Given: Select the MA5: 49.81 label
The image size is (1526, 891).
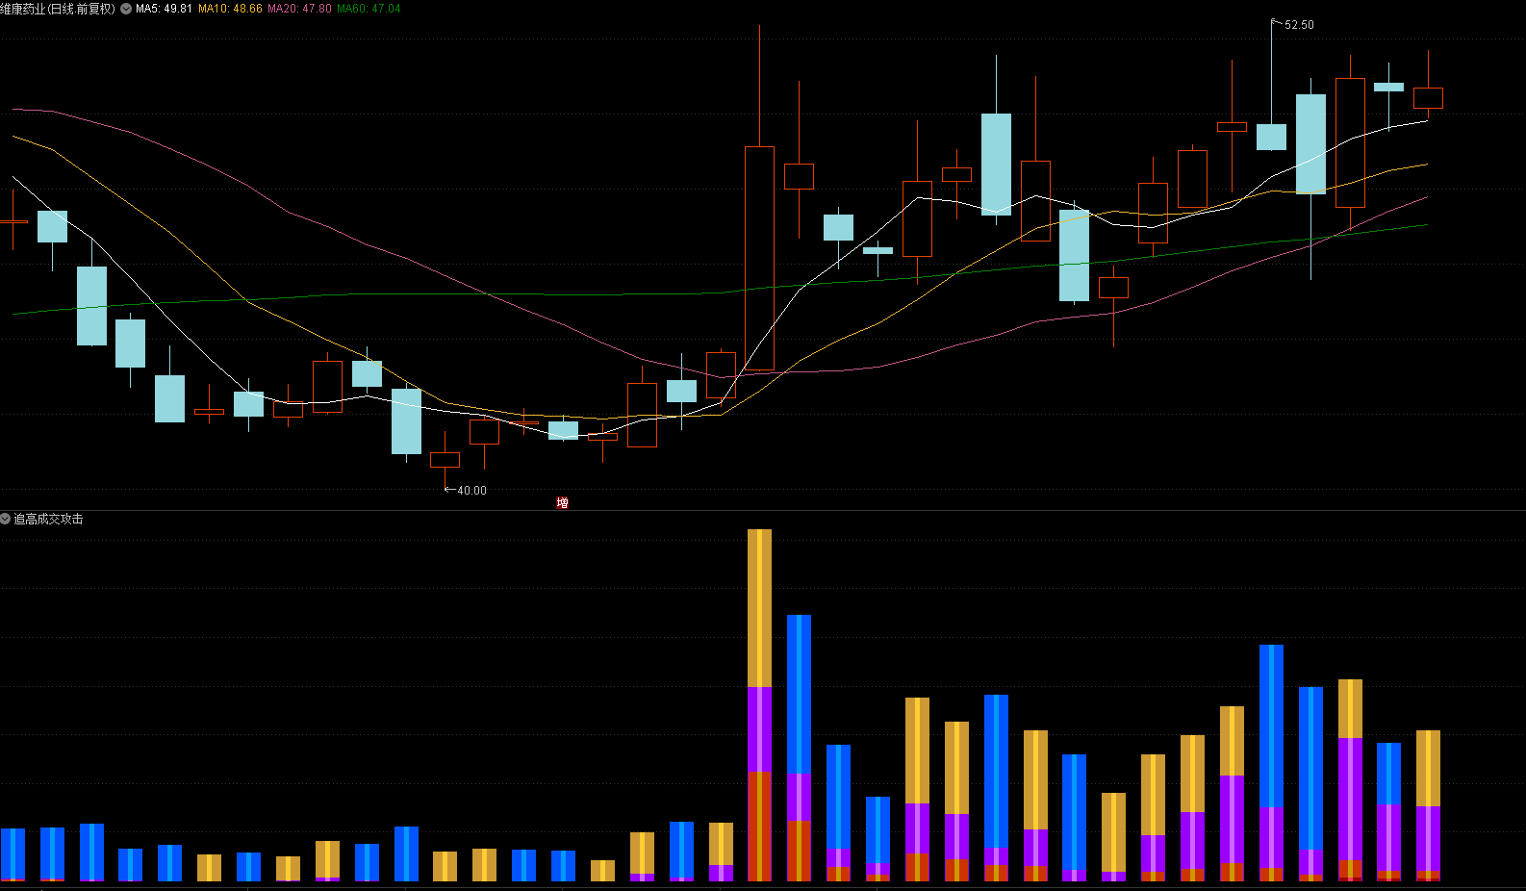Looking at the screenshot, I should point(164,9).
